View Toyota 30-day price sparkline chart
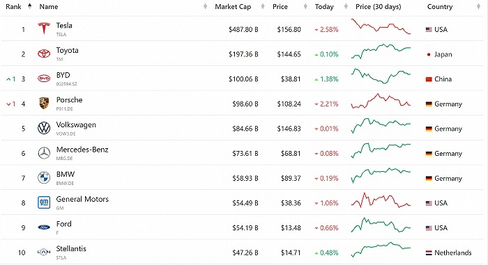Image resolution: width=488 pixels, height=265 pixels. click(381, 51)
